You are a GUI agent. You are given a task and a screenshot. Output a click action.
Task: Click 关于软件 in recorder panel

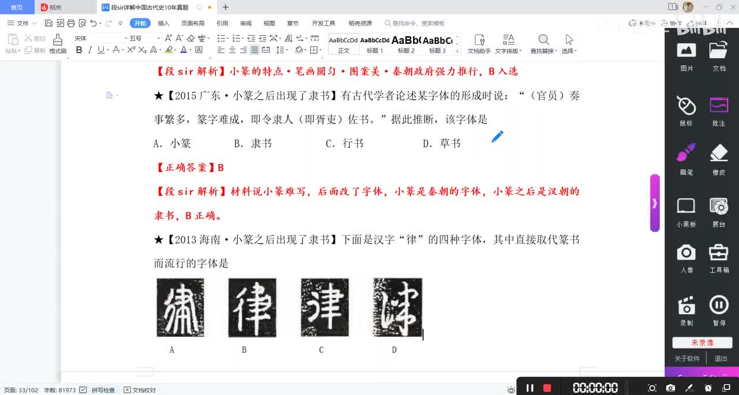click(687, 359)
